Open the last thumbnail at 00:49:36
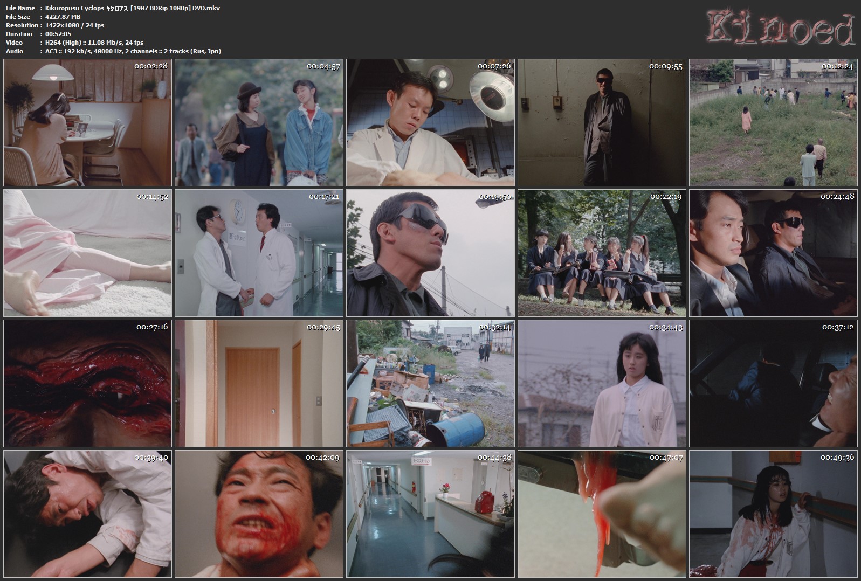The width and height of the screenshot is (861, 581). tap(773, 514)
